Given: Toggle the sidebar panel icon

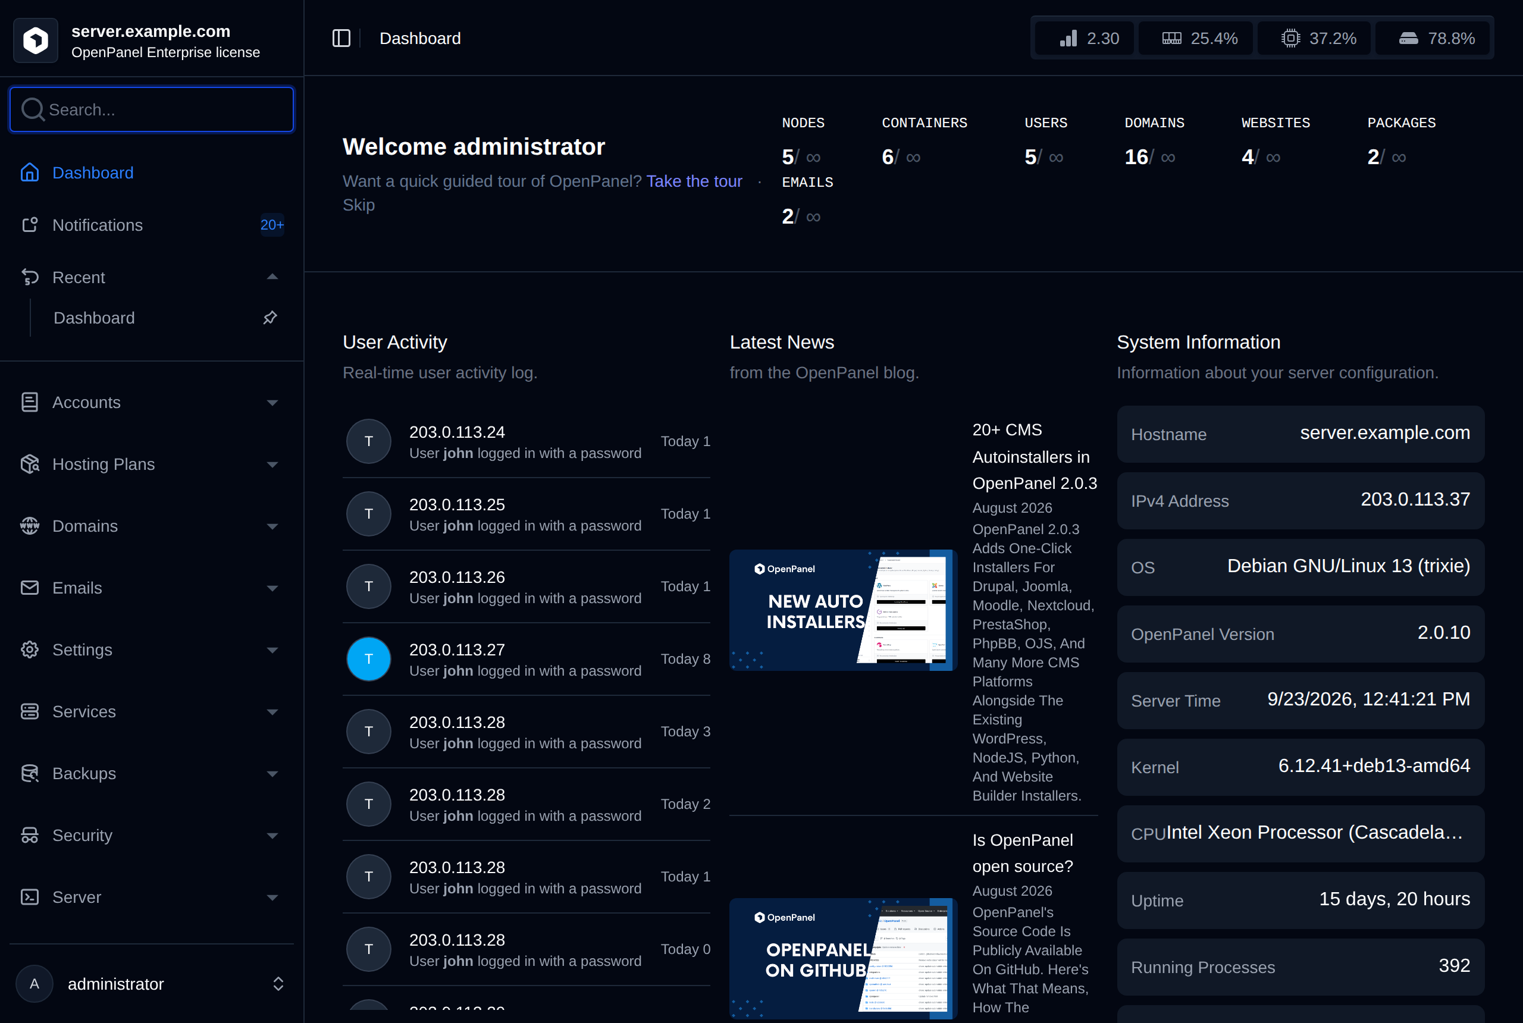Looking at the screenshot, I should [341, 39].
